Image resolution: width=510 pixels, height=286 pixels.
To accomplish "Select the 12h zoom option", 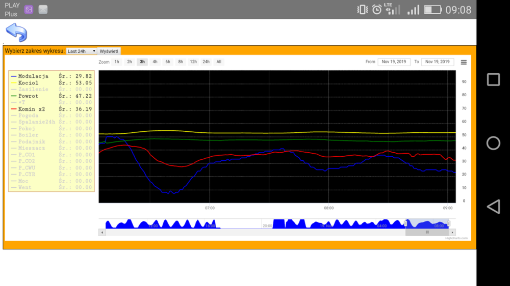I will tap(193, 62).
